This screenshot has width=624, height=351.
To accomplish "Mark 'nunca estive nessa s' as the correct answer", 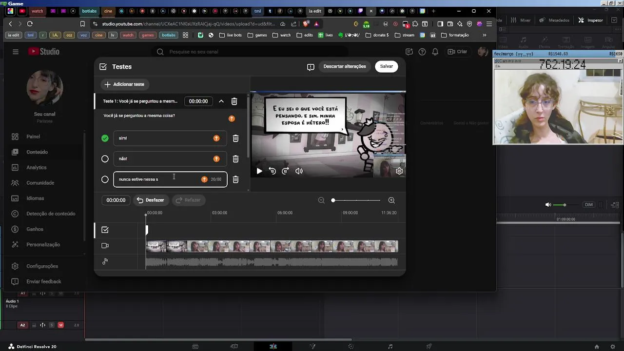I will pos(105,179).
